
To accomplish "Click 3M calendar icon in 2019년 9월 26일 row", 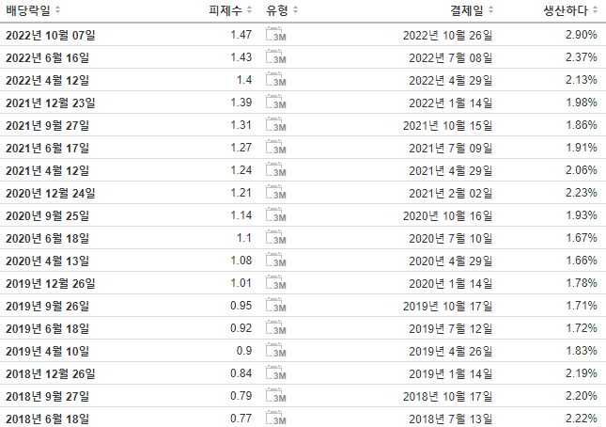I will 276,305.
